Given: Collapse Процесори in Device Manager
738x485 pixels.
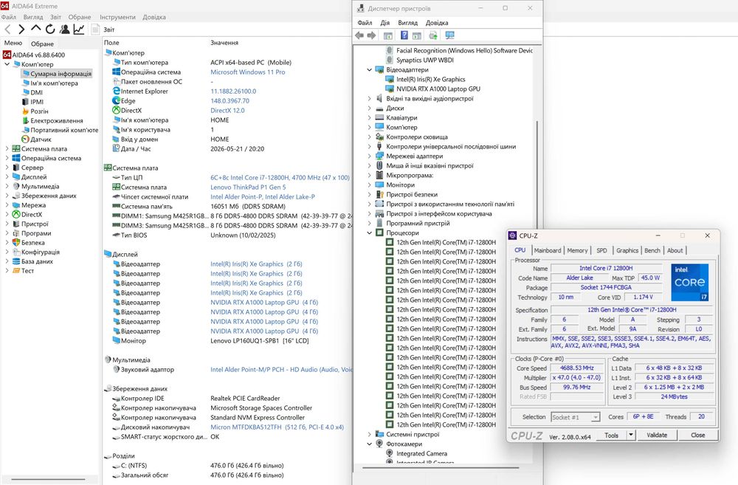Looking at the screenshot, I should tap(370, 233).
